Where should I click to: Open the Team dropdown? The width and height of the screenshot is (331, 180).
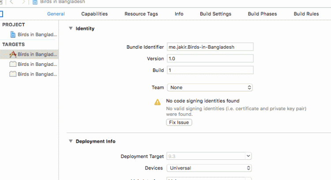click(x=209, y=87)
